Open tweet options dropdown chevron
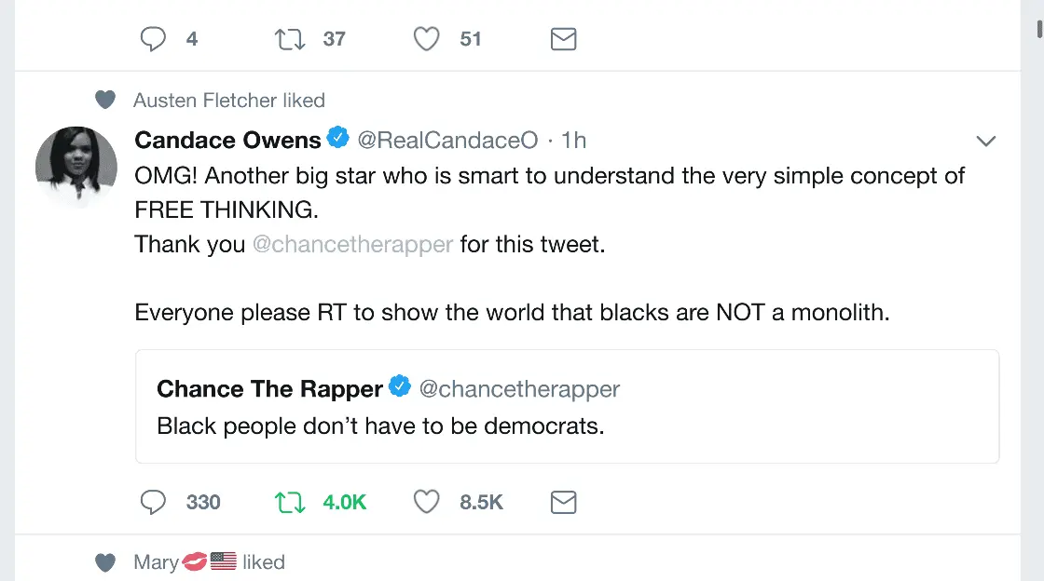Viewport: 1044px width, 581px height. click(x=985, y=142)
